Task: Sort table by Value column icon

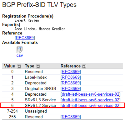Action: (x=19, y=66)
